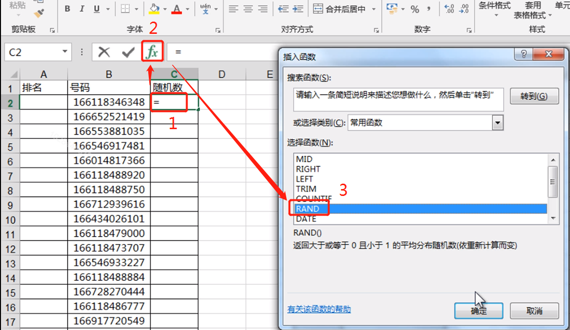Open Number group dialog launcher
This screenshot has height=330, width=570.
click(x=469, y=31)
